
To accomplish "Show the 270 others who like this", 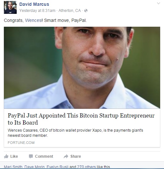I will pos(87,167).
